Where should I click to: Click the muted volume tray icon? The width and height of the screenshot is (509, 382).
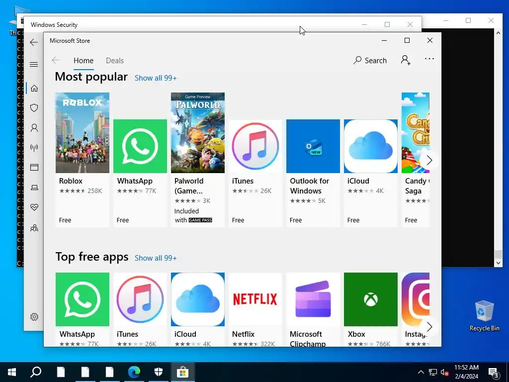[x=445, y=372]
